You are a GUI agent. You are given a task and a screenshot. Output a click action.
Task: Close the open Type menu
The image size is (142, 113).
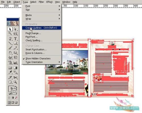[x=25, y=2]
